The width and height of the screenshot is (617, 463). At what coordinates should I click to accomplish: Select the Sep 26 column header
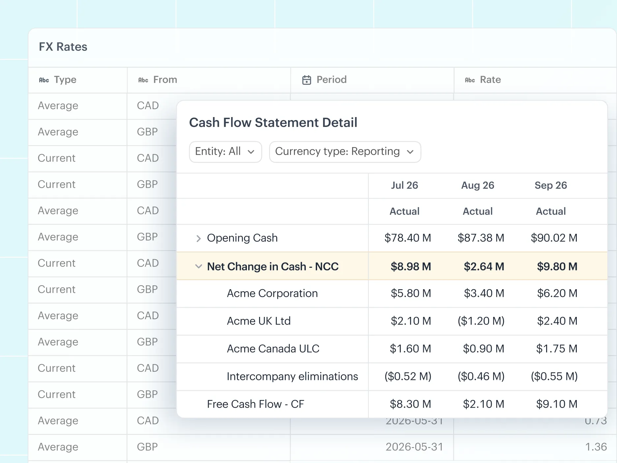(551, 185)
